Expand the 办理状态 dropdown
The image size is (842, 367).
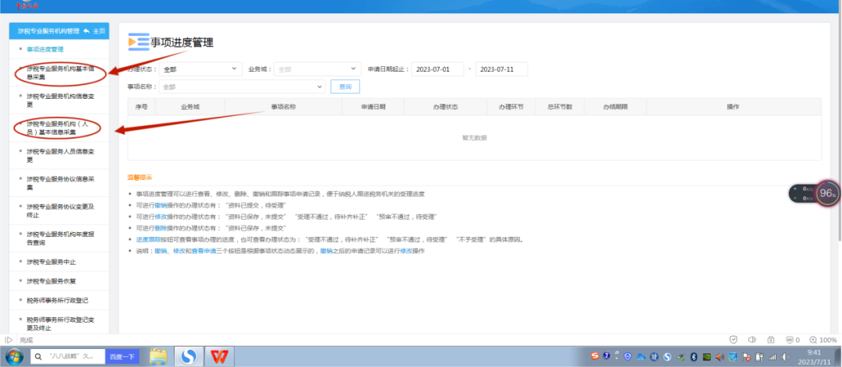(x=201, y=69)
